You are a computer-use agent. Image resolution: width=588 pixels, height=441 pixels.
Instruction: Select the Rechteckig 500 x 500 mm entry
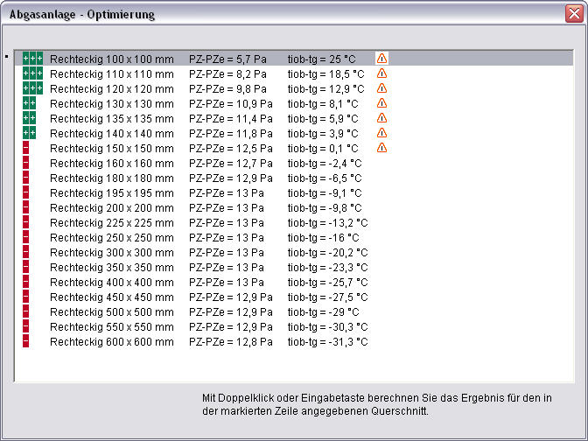tap(111, 311)
